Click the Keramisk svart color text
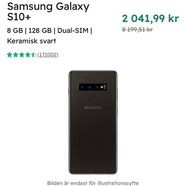Viewport: 186px width, 186px height. pos(32,41)
